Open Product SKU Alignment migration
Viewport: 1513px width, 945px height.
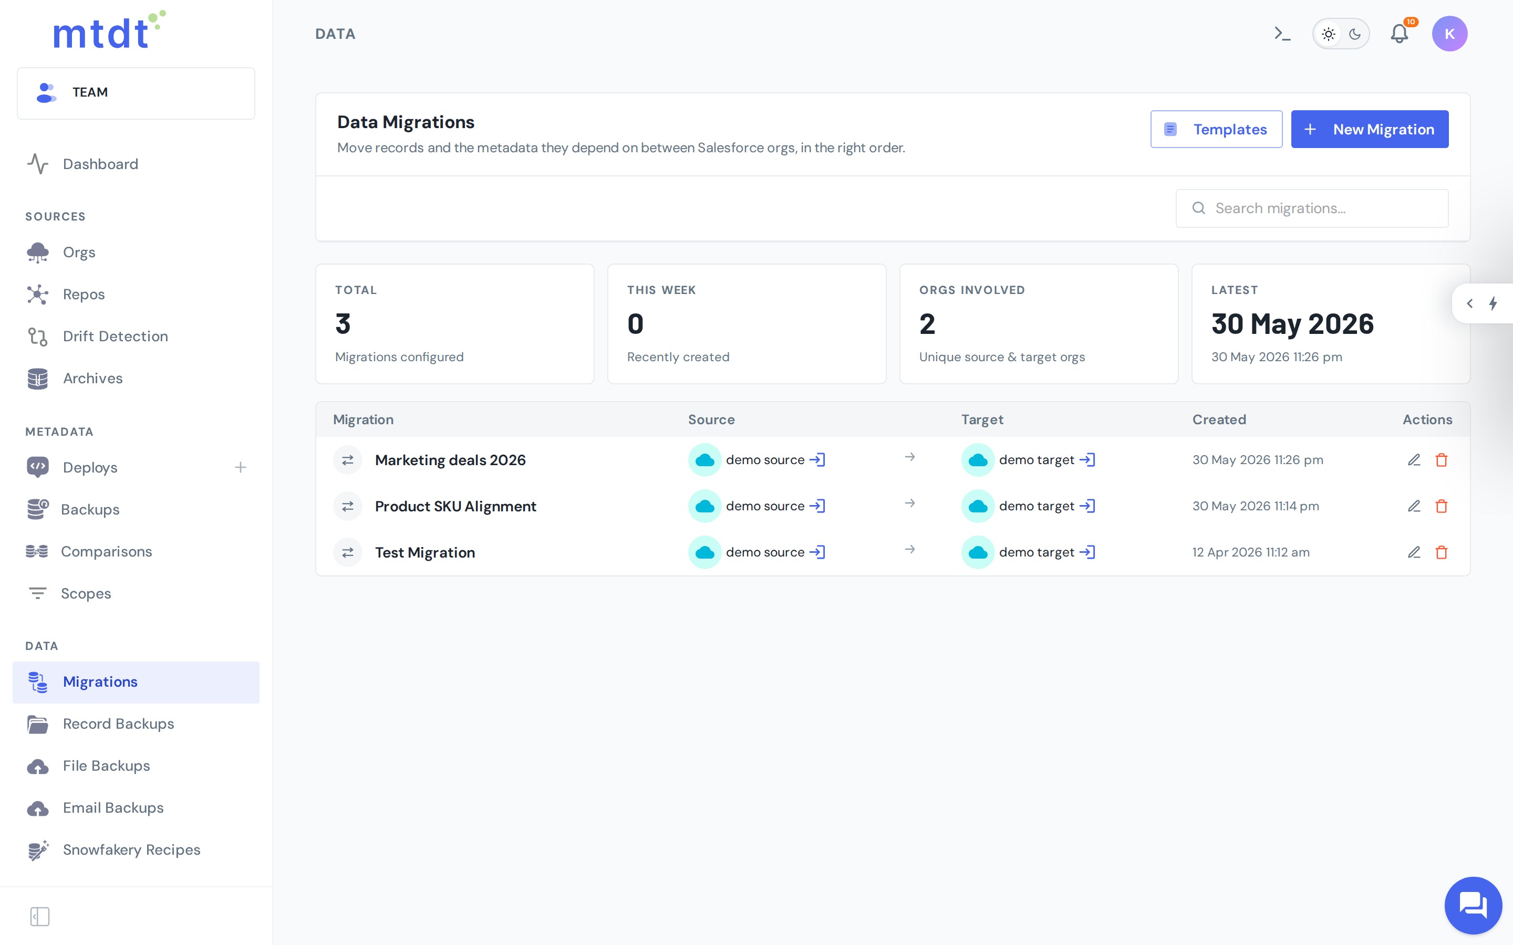(455, 506)
